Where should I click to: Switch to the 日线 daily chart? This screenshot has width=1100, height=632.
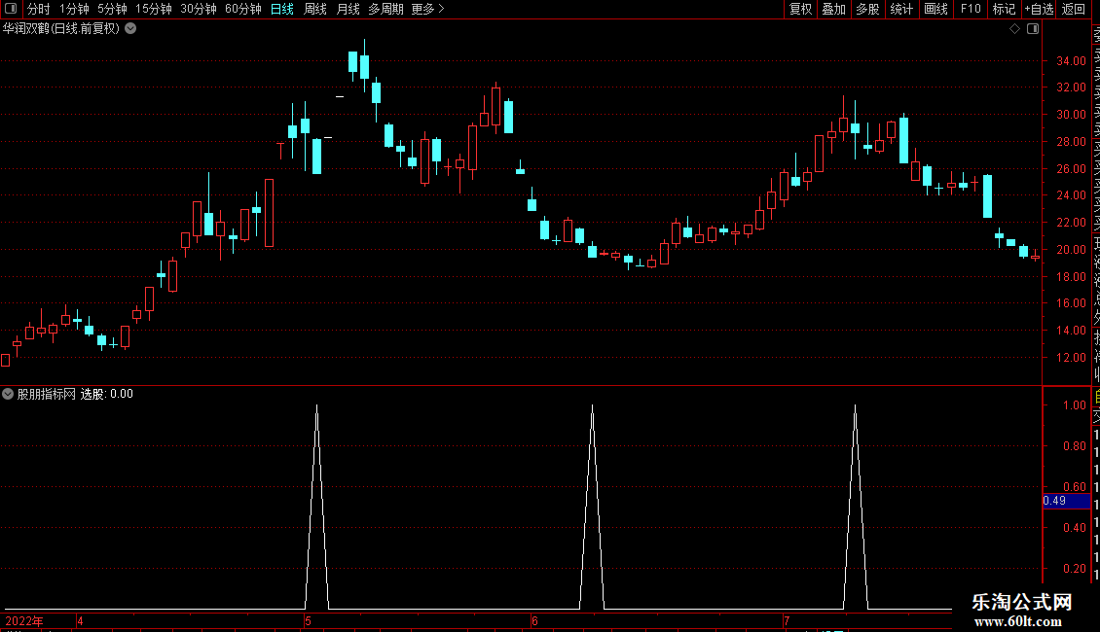282,9
